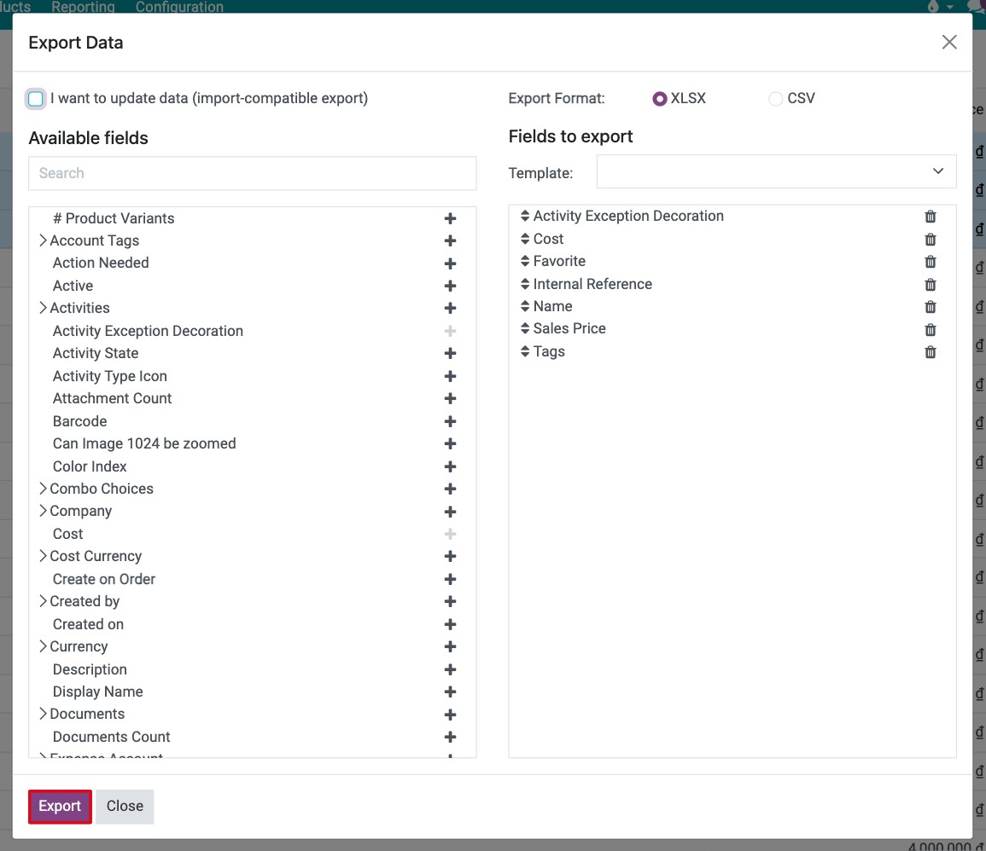
Task: Remove 'Name' from export with trash icon
Action: click(930, 307)
